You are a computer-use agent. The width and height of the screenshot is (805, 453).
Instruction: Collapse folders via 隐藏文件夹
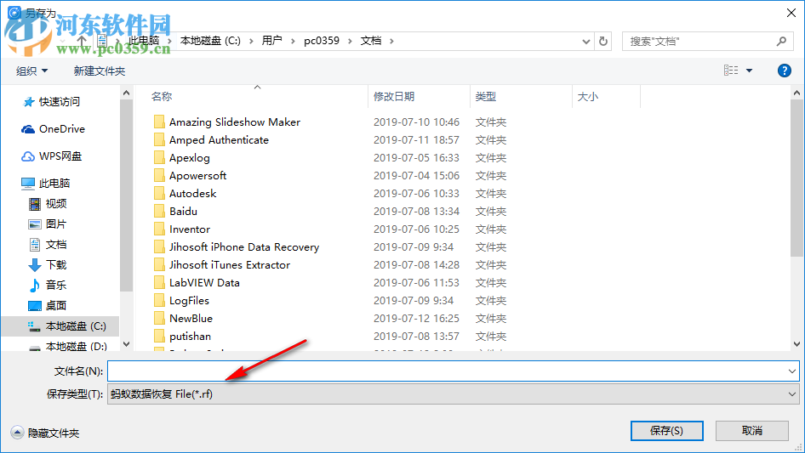pyautogui.click(x=45, y=433)
